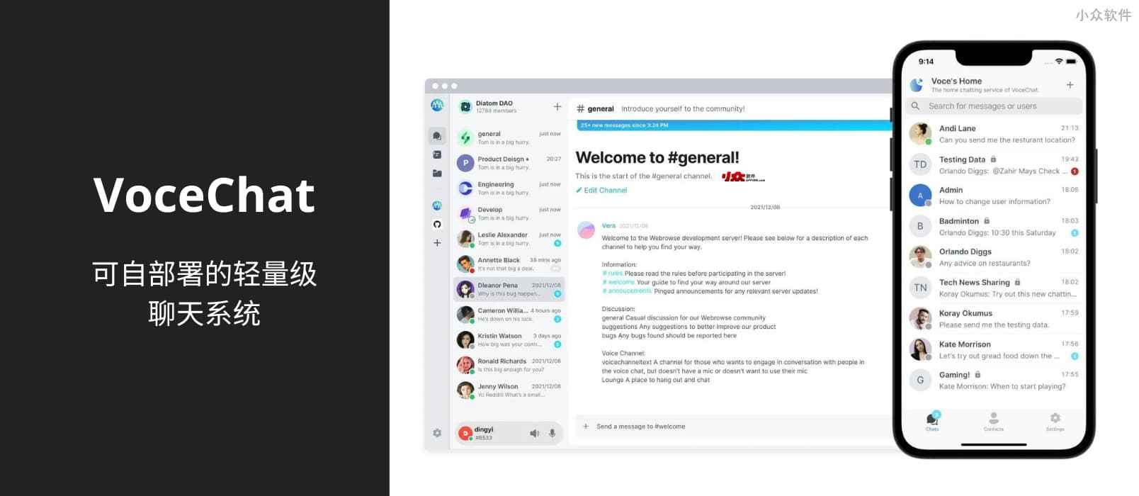The image size is (1139, 496).
Task: Open the folder files icon in sidebar
Action: coord(437,173)
